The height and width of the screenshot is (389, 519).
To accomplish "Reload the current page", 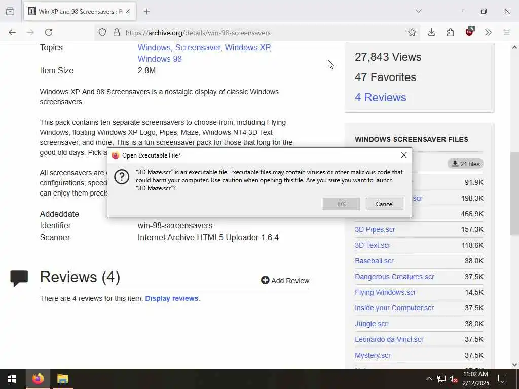I will click(x=49, y=32).
